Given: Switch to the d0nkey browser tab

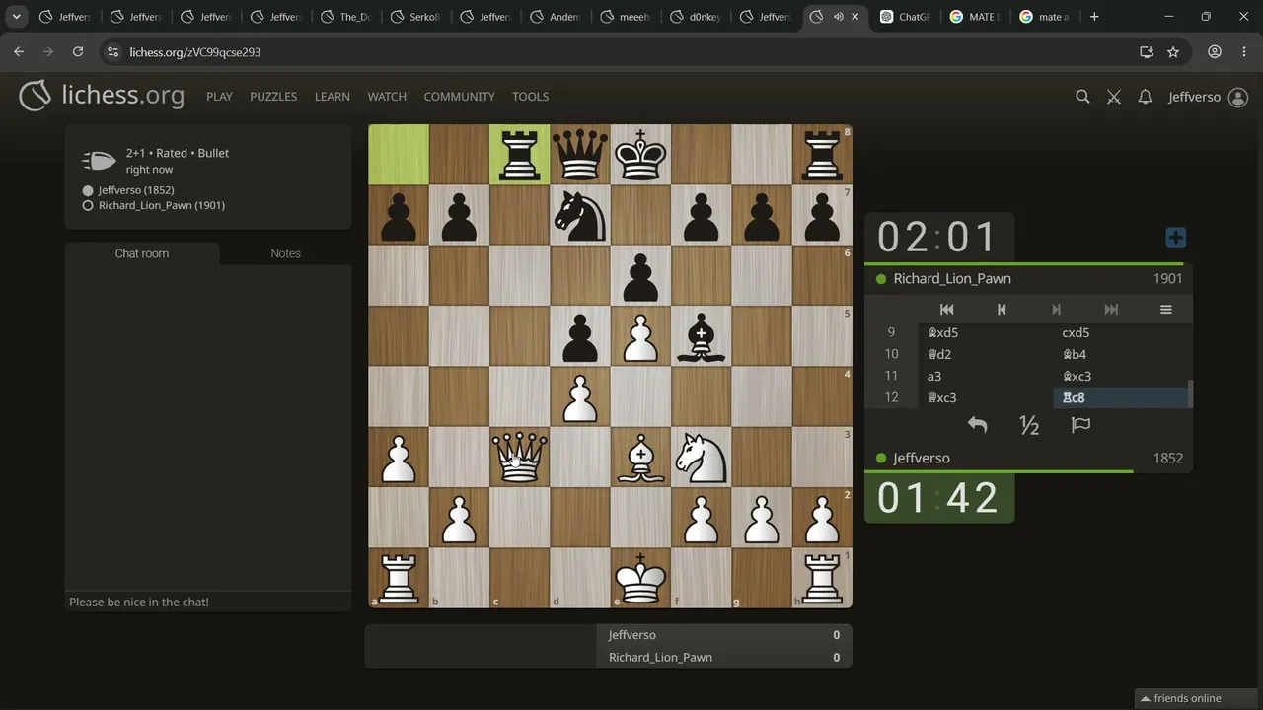Looking at the screenshot, I should 697,17.
